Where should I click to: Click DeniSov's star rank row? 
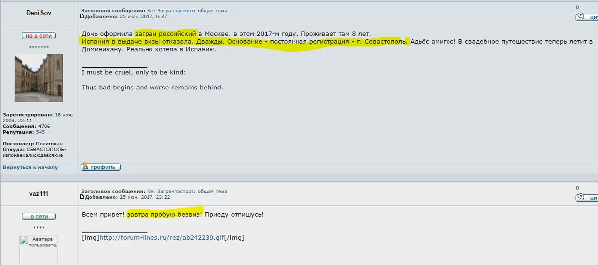click(x=39, y=47)
